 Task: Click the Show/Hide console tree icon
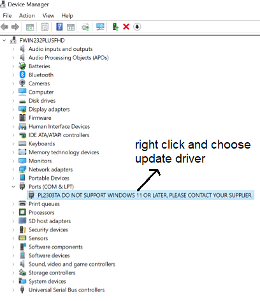30,27
